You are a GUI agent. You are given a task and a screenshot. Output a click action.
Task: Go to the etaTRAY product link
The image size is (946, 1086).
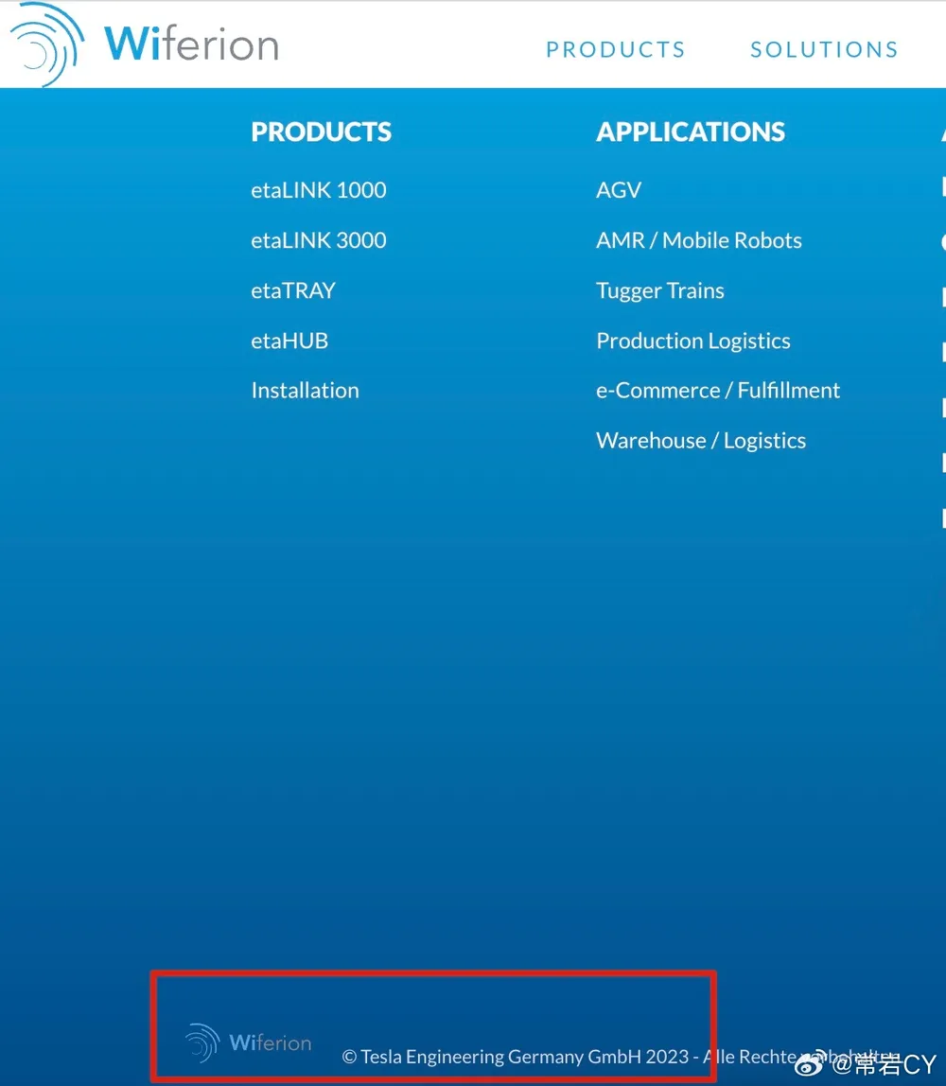293,290
